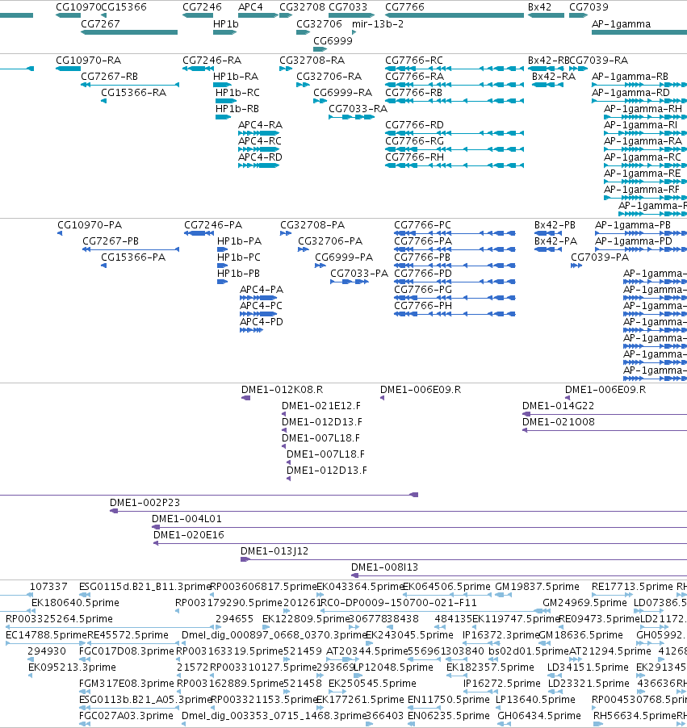Open EST label EC14788.5prime

[x=46, y=635]
